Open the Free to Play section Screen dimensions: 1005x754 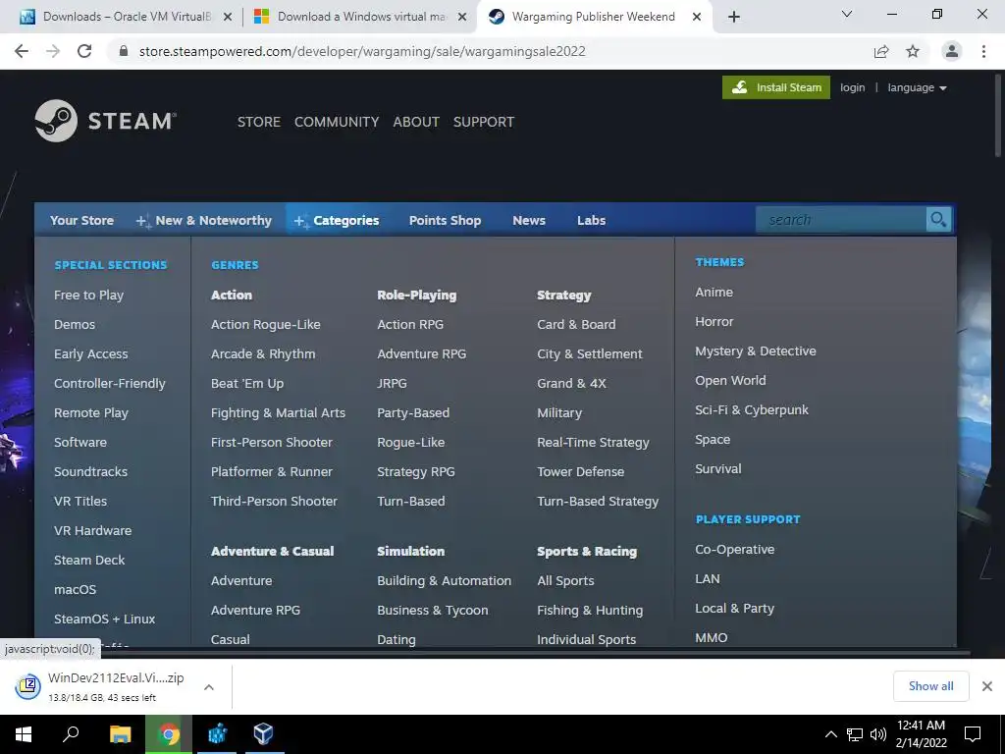88,295
